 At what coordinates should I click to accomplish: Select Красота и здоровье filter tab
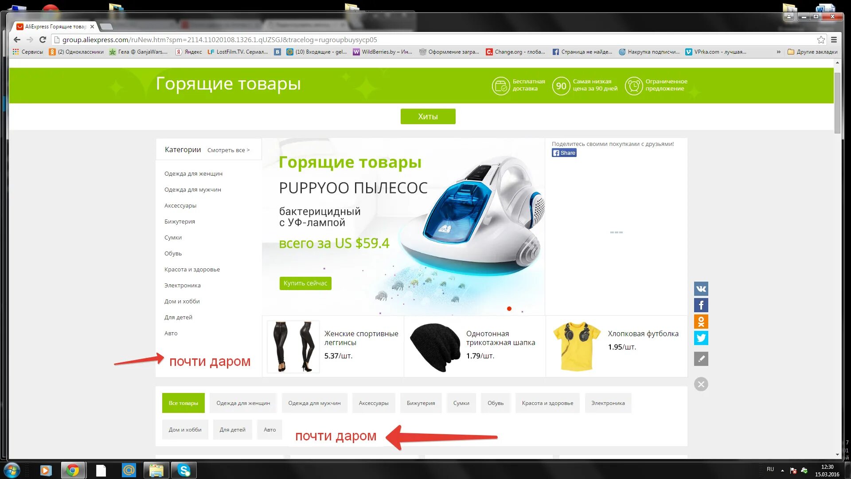click(x=547, y=403)
